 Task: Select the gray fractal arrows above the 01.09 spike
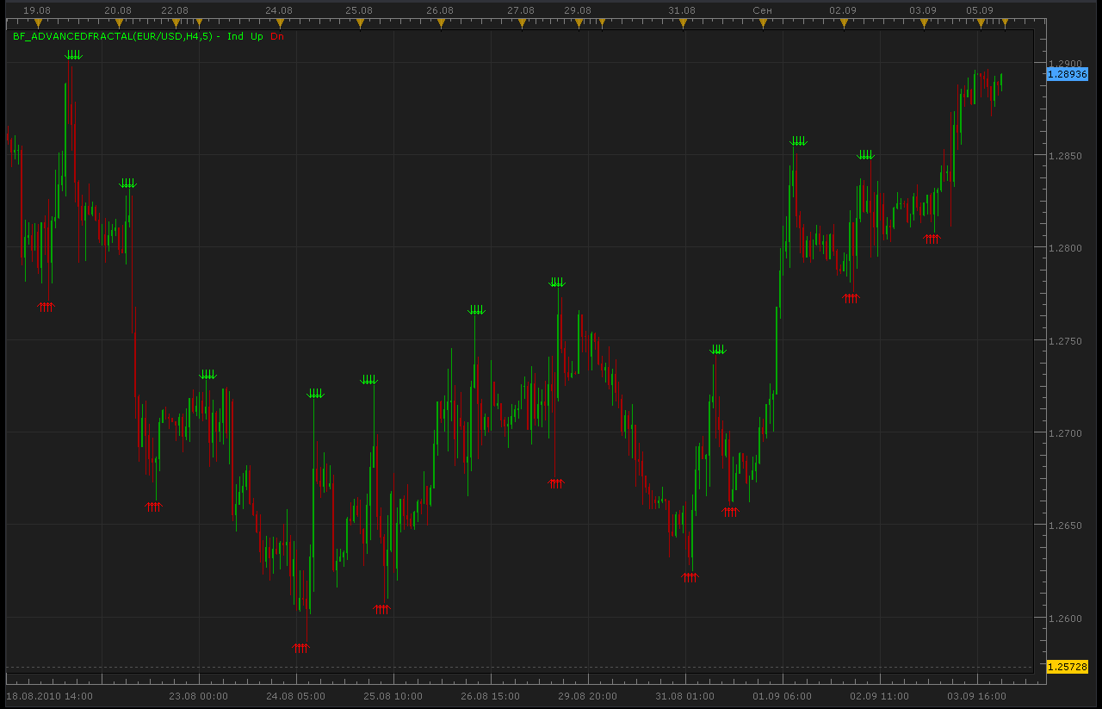pos(799,141)
